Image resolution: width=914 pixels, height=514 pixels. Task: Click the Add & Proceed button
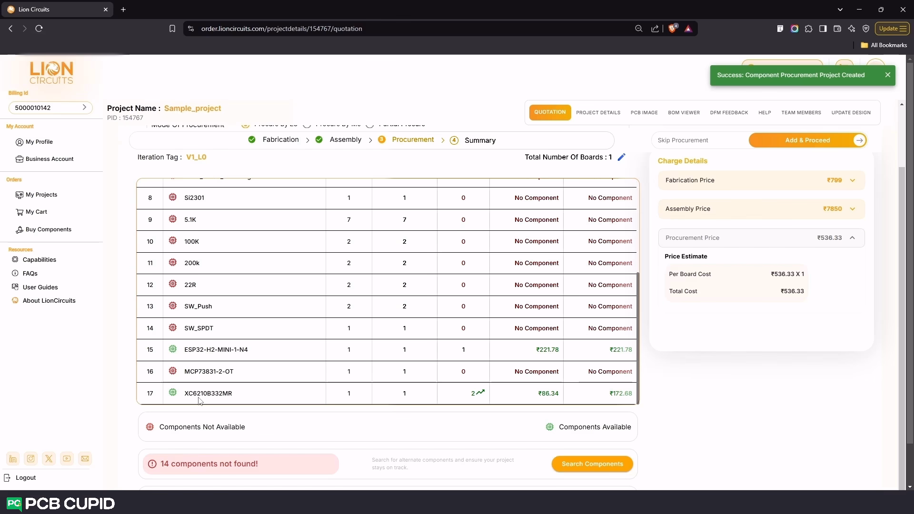807,140
